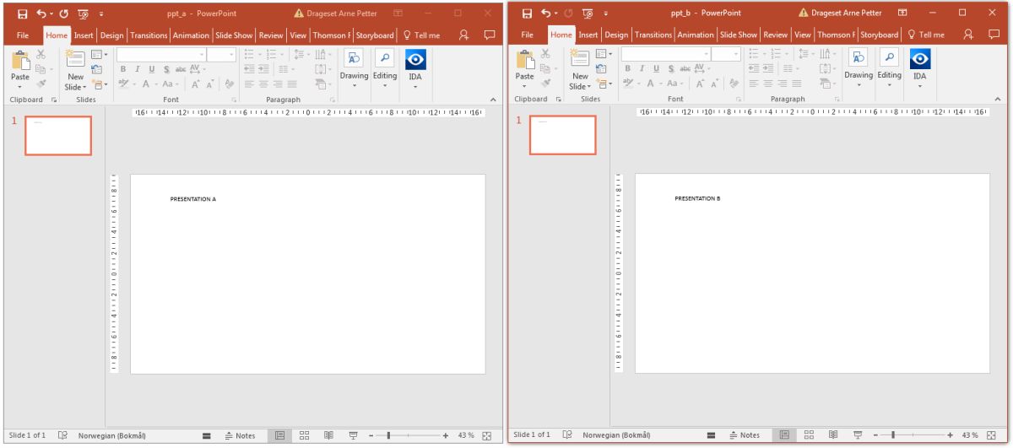Click the IDA eye icon in ppt_b
The width and height of the screenshot is (1013, 448).
click(920, 59)
